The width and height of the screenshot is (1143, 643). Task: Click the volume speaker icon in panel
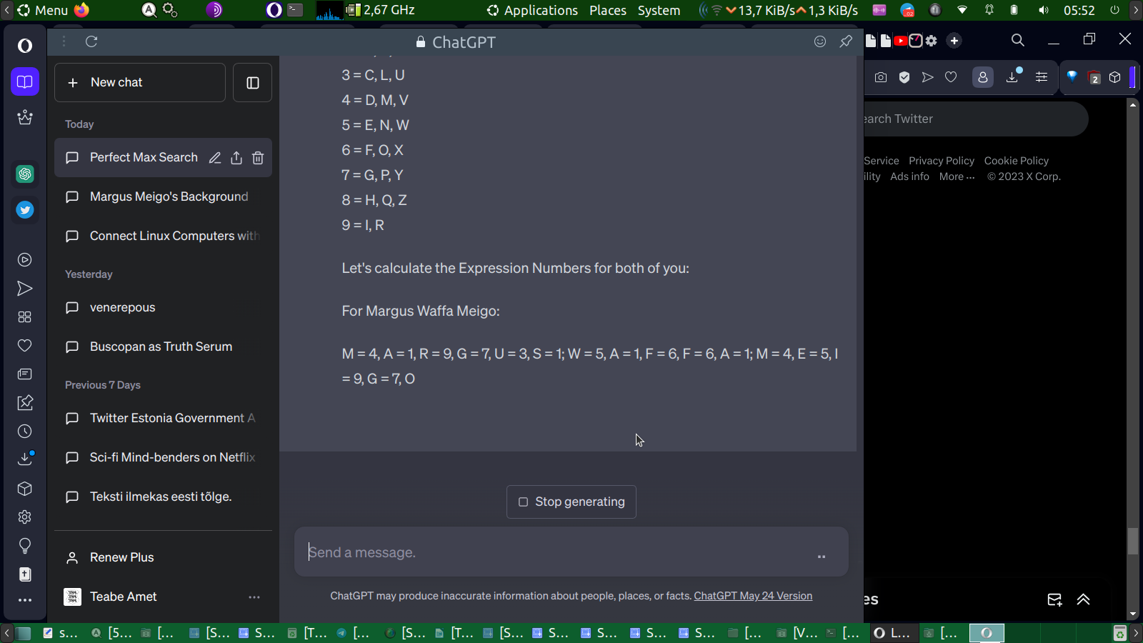(1044, 10)
